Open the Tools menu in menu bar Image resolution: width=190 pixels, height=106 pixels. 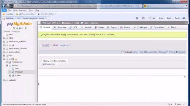click(x=31, y=10)
